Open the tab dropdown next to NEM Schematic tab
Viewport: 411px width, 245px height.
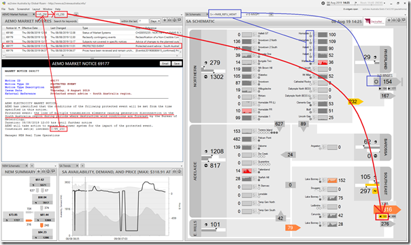pos(32,165)
